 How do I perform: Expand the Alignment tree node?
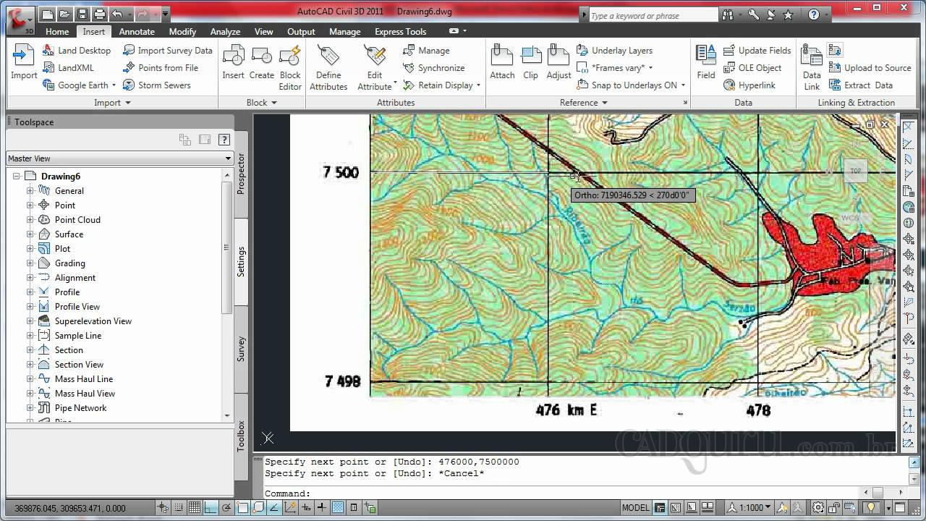coord(30,278)
